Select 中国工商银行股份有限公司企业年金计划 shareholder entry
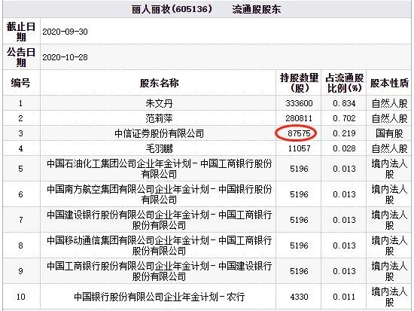Screen dimensions: 414x311 coord(159,271)
